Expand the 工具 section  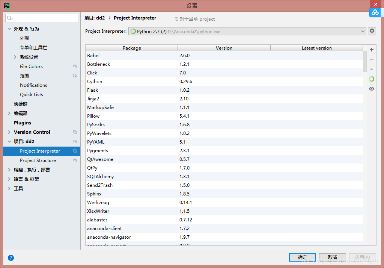[9, 188]
